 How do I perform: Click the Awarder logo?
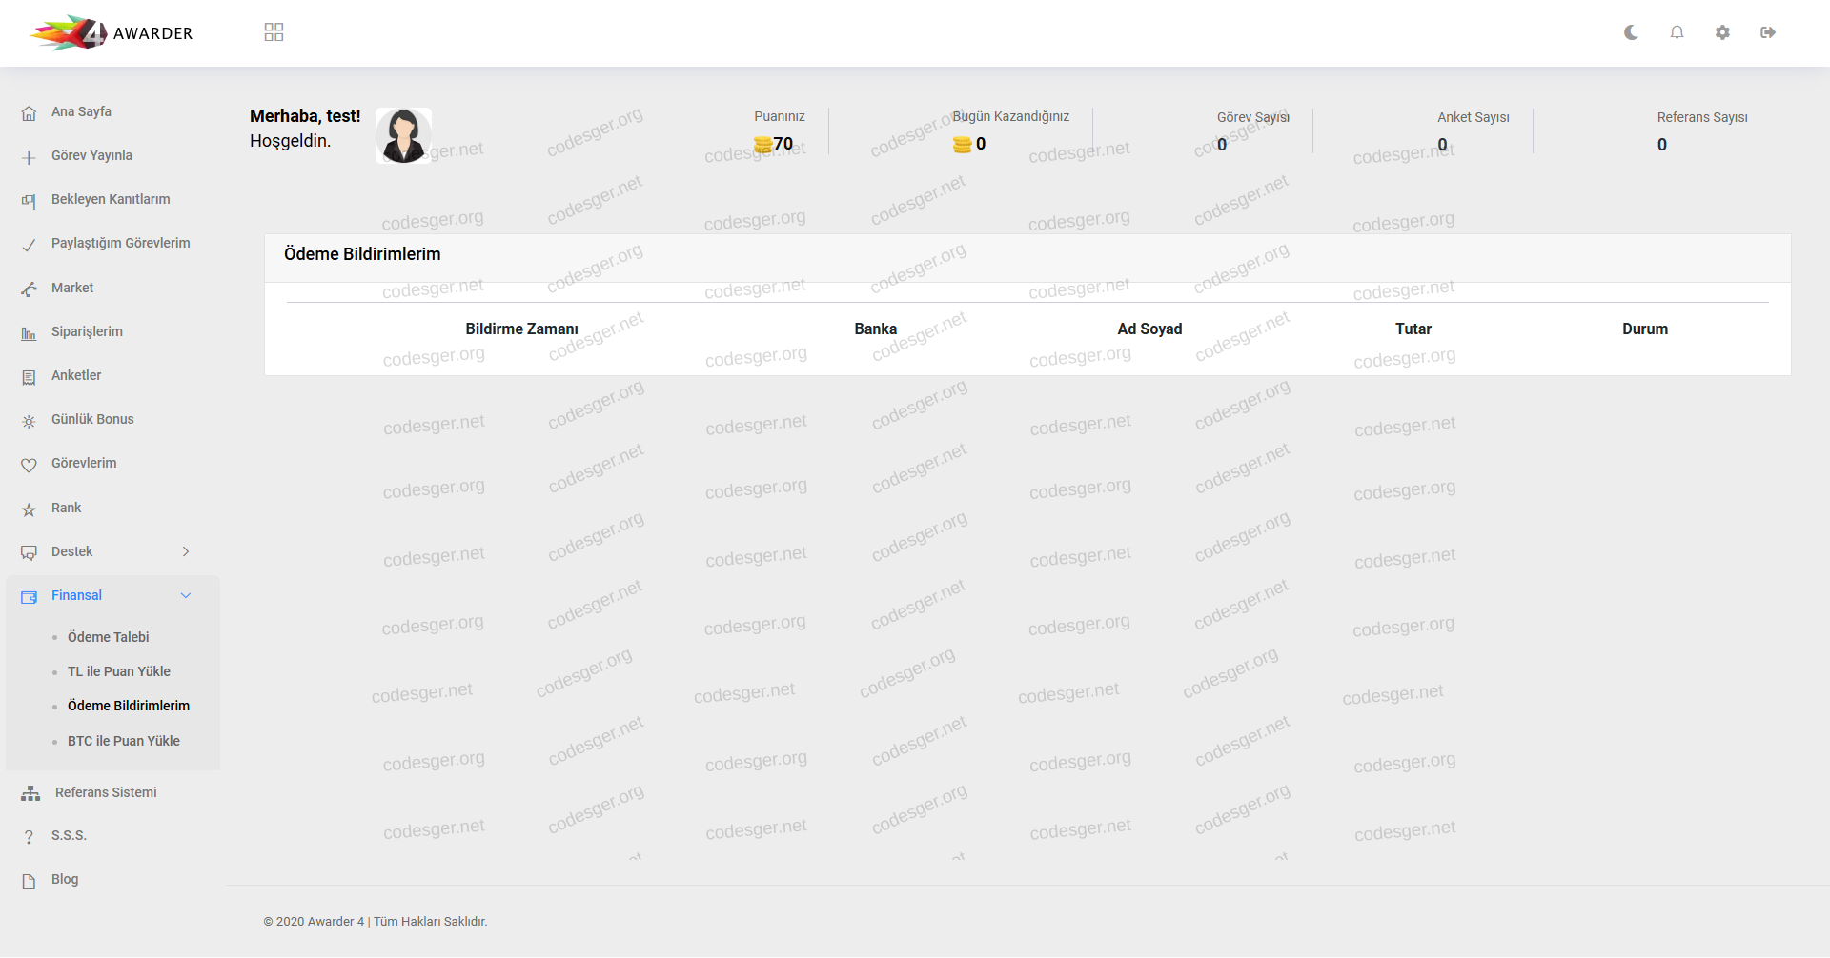[x=112, y=32]
